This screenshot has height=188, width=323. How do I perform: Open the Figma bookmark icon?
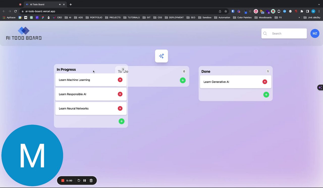pyautogui.click(x=43, y=18)
